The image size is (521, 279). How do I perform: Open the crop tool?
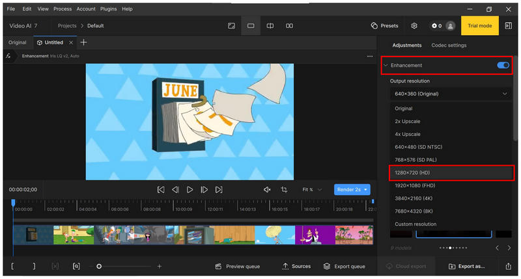tap(284, 190)
